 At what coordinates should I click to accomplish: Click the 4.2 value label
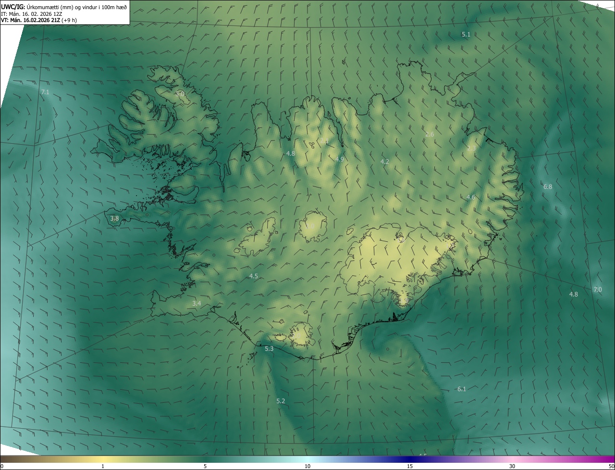pyautogui.click(x=384, y=162)
